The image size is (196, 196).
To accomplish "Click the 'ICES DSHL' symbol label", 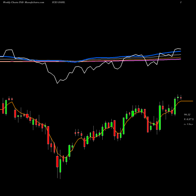I will tap(58, 2).
